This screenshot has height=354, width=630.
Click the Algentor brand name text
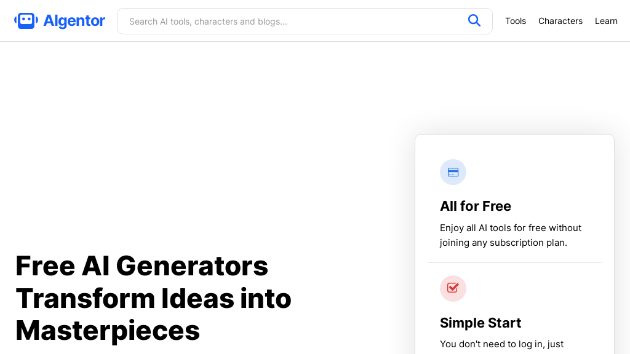coord(74,21)
